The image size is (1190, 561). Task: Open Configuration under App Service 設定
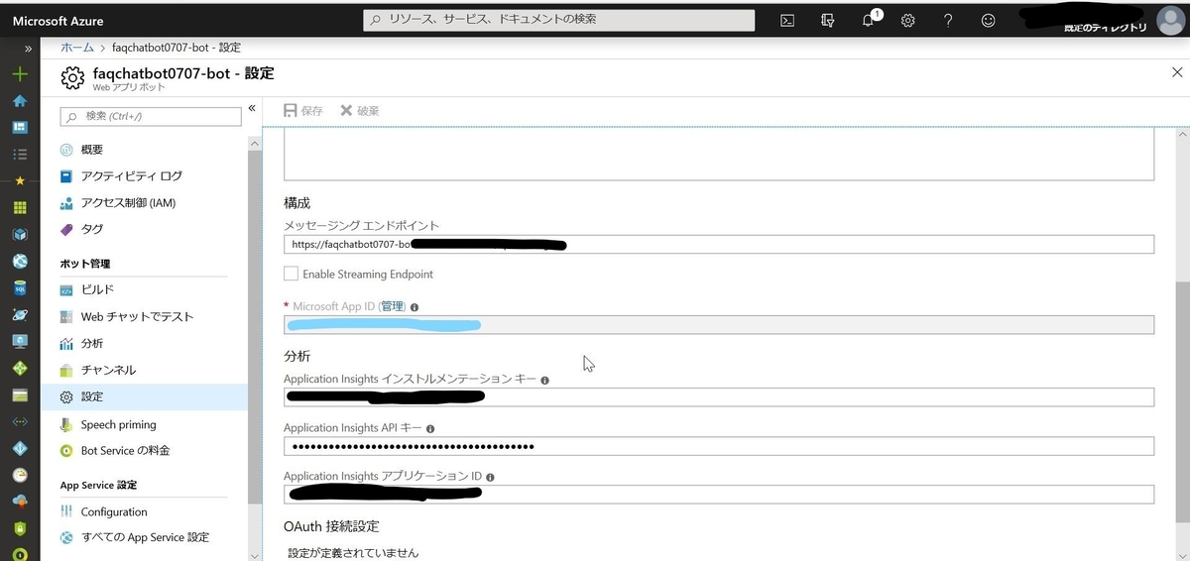[144, 511]
